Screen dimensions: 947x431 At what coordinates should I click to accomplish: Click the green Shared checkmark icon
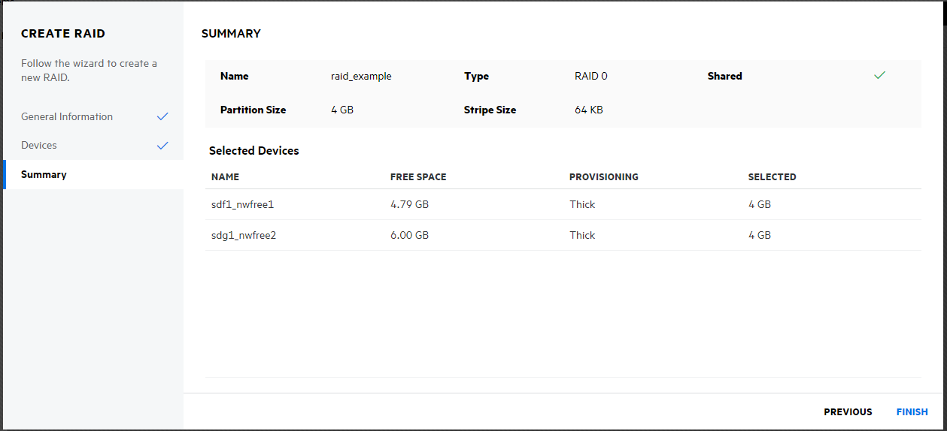pos(879,76)
